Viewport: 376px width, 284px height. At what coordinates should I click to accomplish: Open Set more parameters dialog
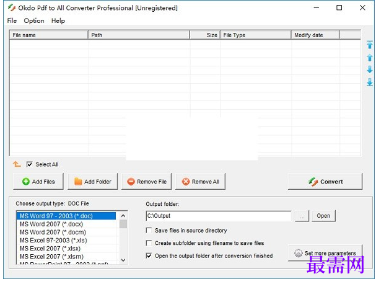tap(325, 253)
